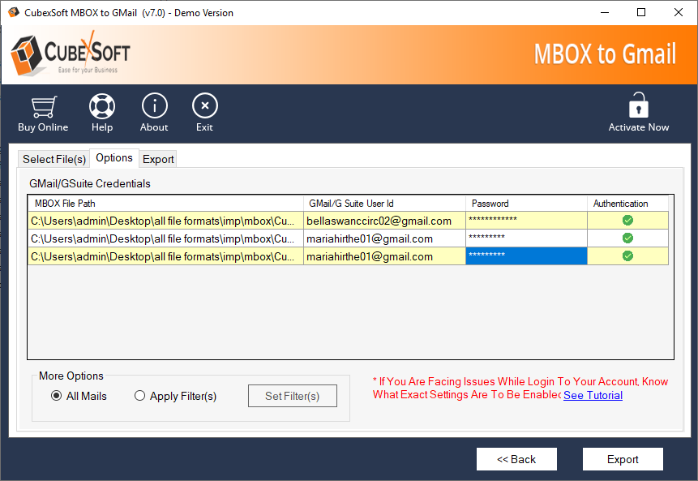This screenshot has height=481, width=698.
Task: Open the See Tutorial link
Action: pos(593,395)
